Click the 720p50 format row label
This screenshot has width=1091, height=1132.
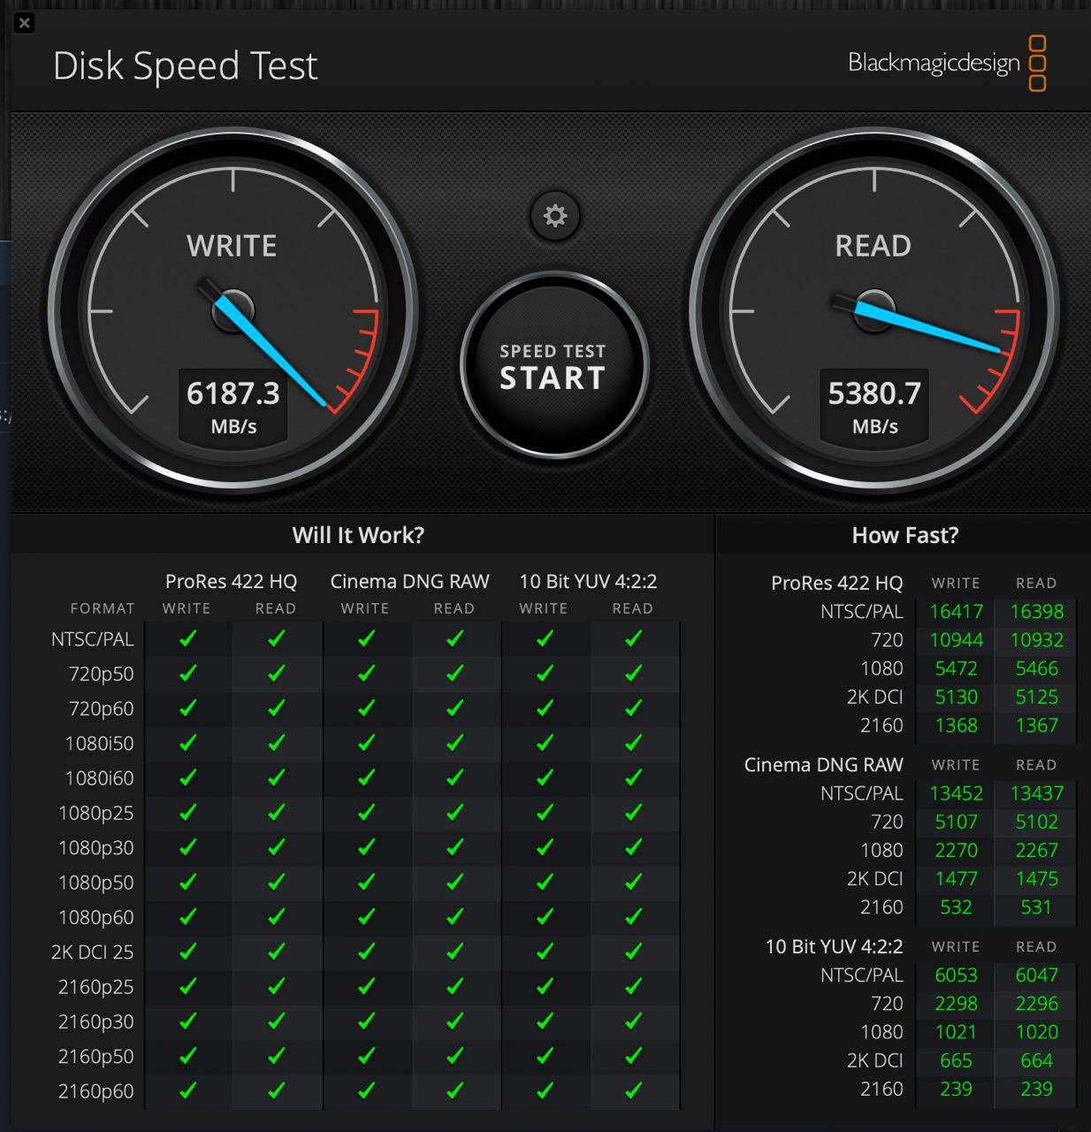point(102,674)
